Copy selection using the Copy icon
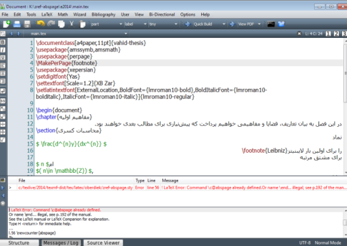 [x=61, y=24]
